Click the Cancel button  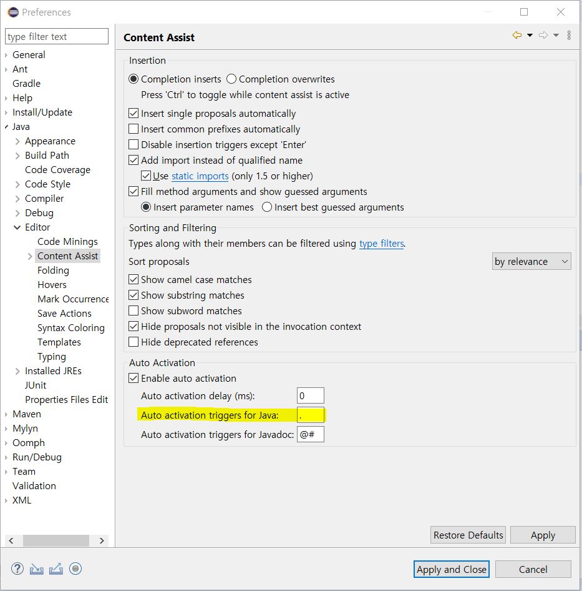(533, 569)
